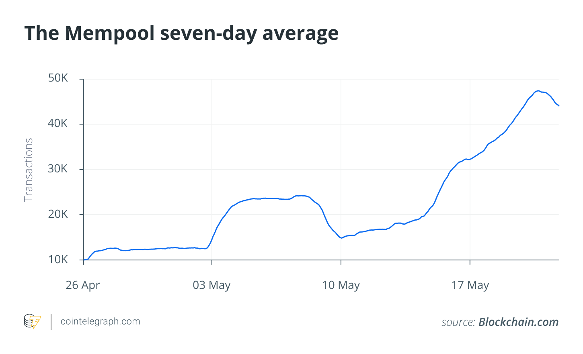The image size is (583, 354).
Task: Click the 20K y-axis label
Action: 58,214
